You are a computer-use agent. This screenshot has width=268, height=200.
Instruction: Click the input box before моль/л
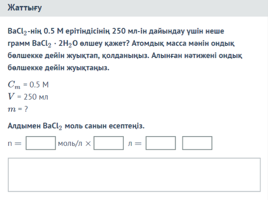pos(41,143)
